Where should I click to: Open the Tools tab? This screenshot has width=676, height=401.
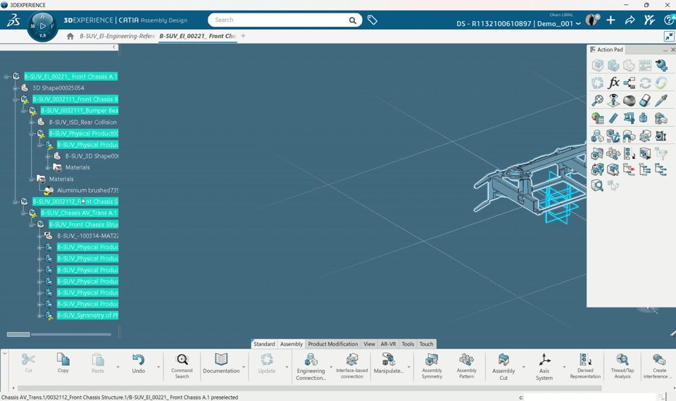[408, 344]
